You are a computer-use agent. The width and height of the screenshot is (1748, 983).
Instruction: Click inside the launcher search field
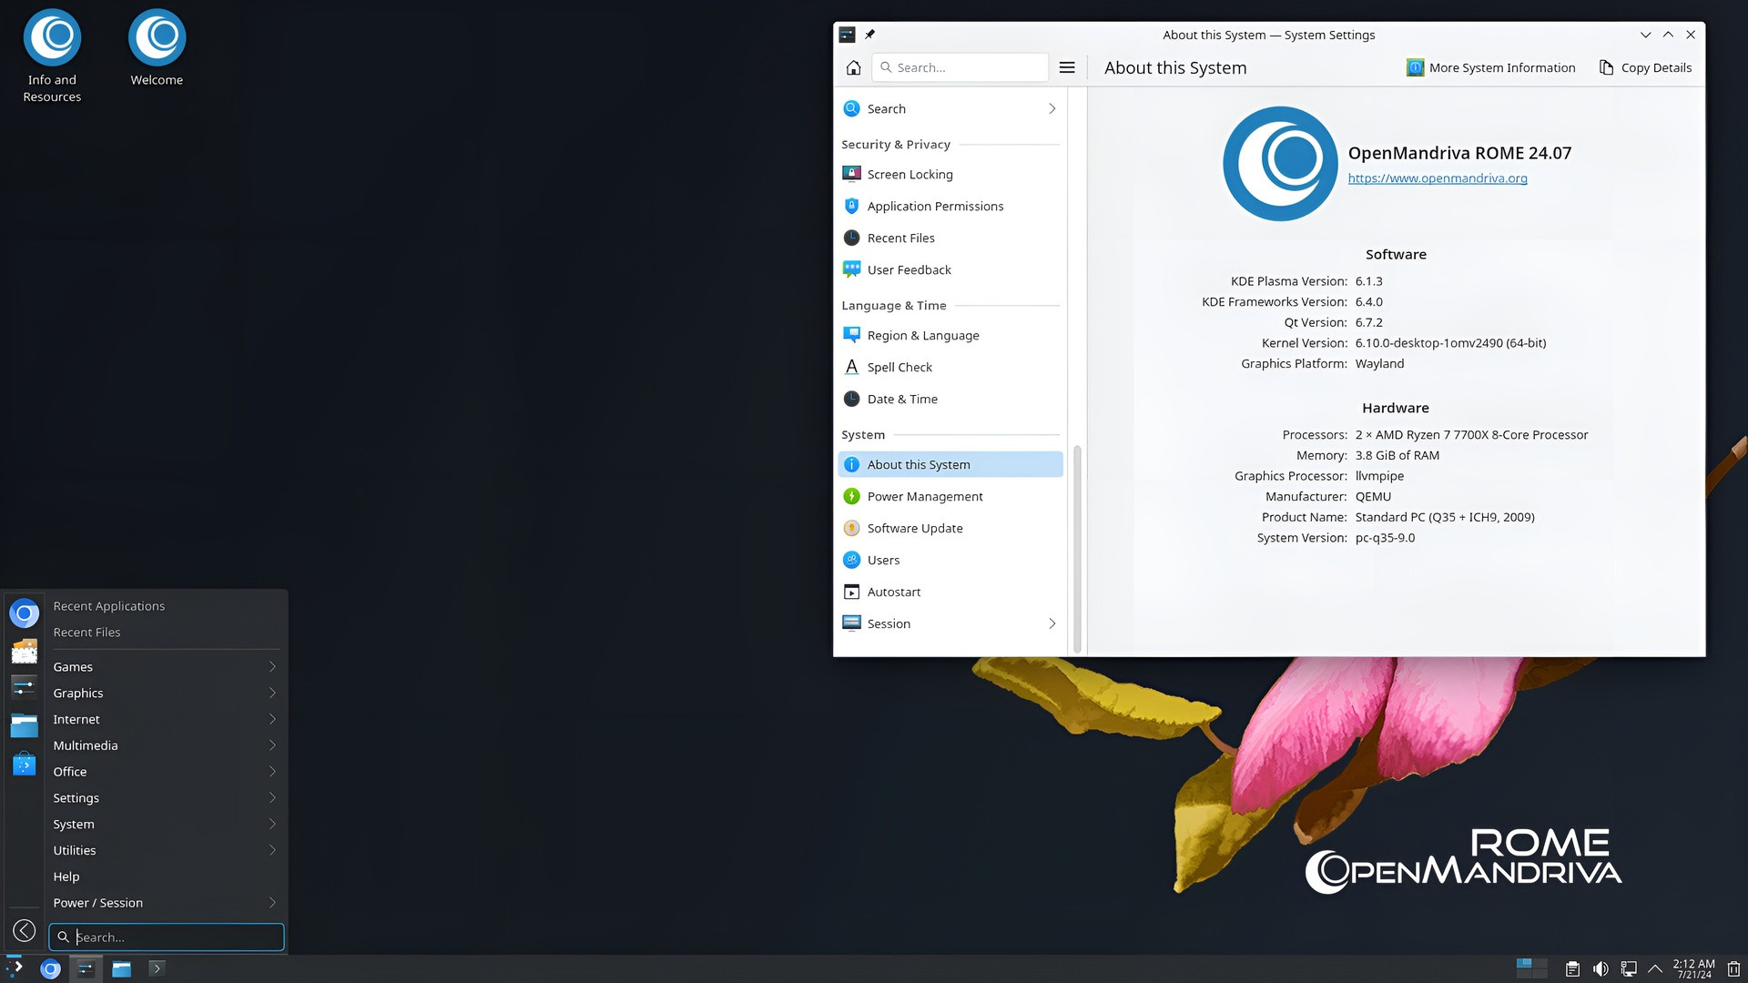click(x=167, y=937)
